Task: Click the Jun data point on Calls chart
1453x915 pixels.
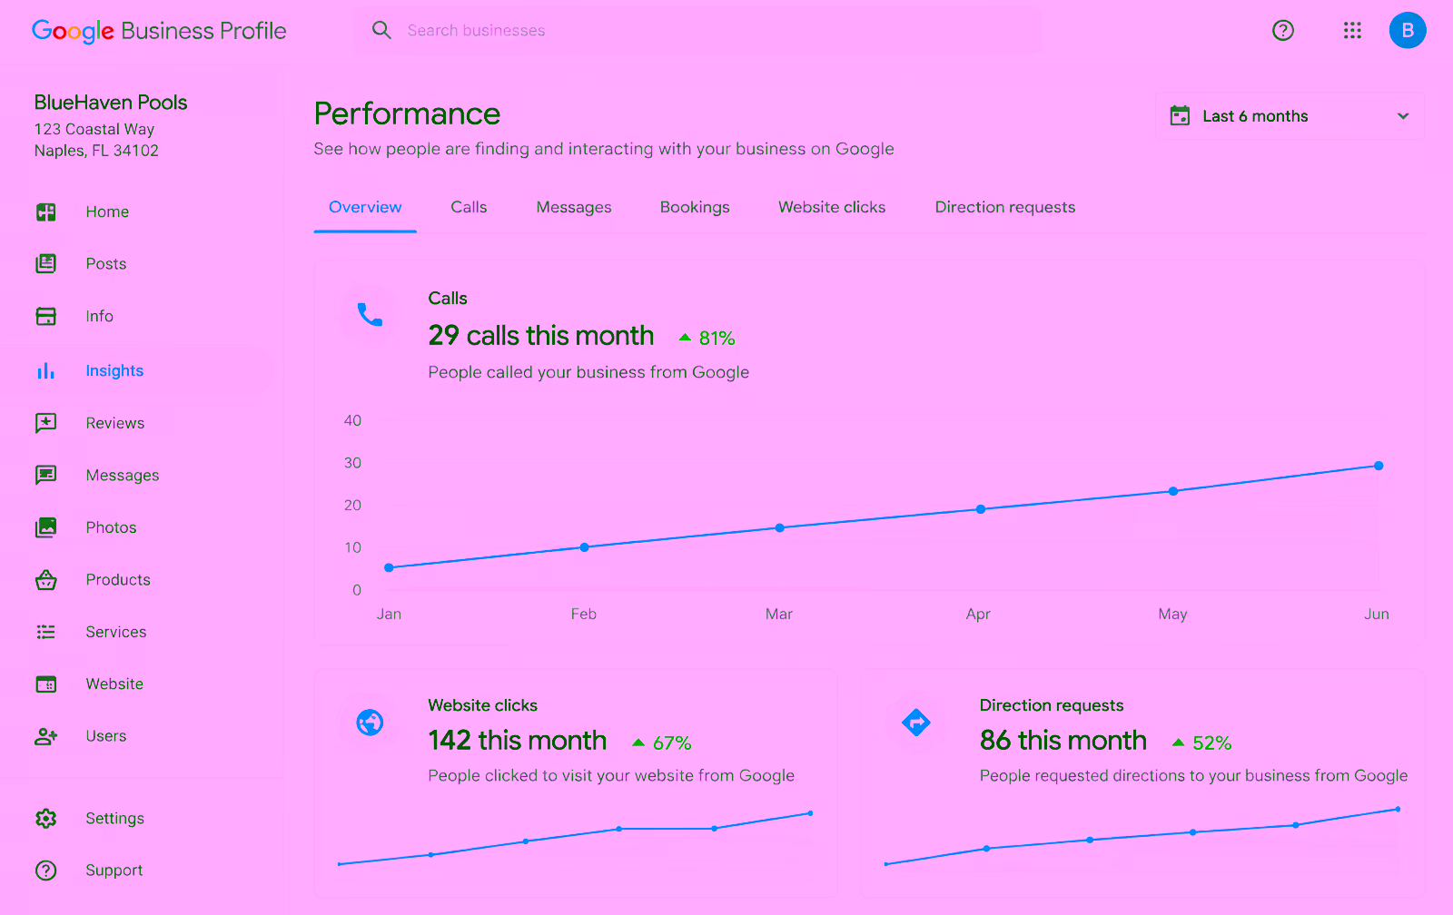Action: (1379, 466)
